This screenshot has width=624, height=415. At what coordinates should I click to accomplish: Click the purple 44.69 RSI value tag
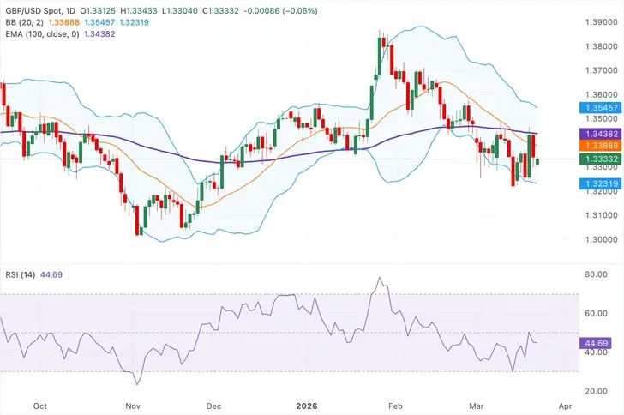597,343
